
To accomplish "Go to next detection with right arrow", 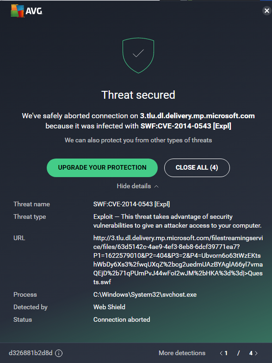I will [x=256, y=353].
